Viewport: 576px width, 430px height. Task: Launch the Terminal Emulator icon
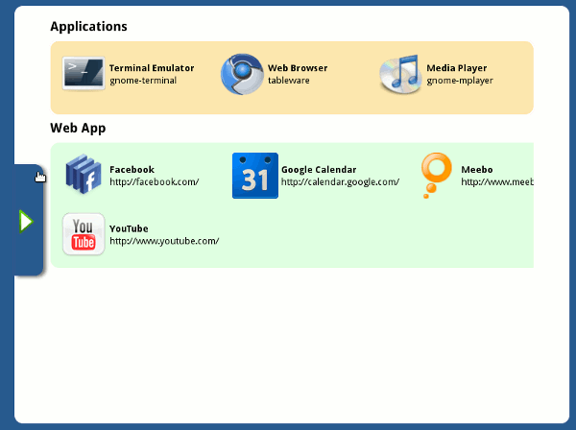click(84, 74)
